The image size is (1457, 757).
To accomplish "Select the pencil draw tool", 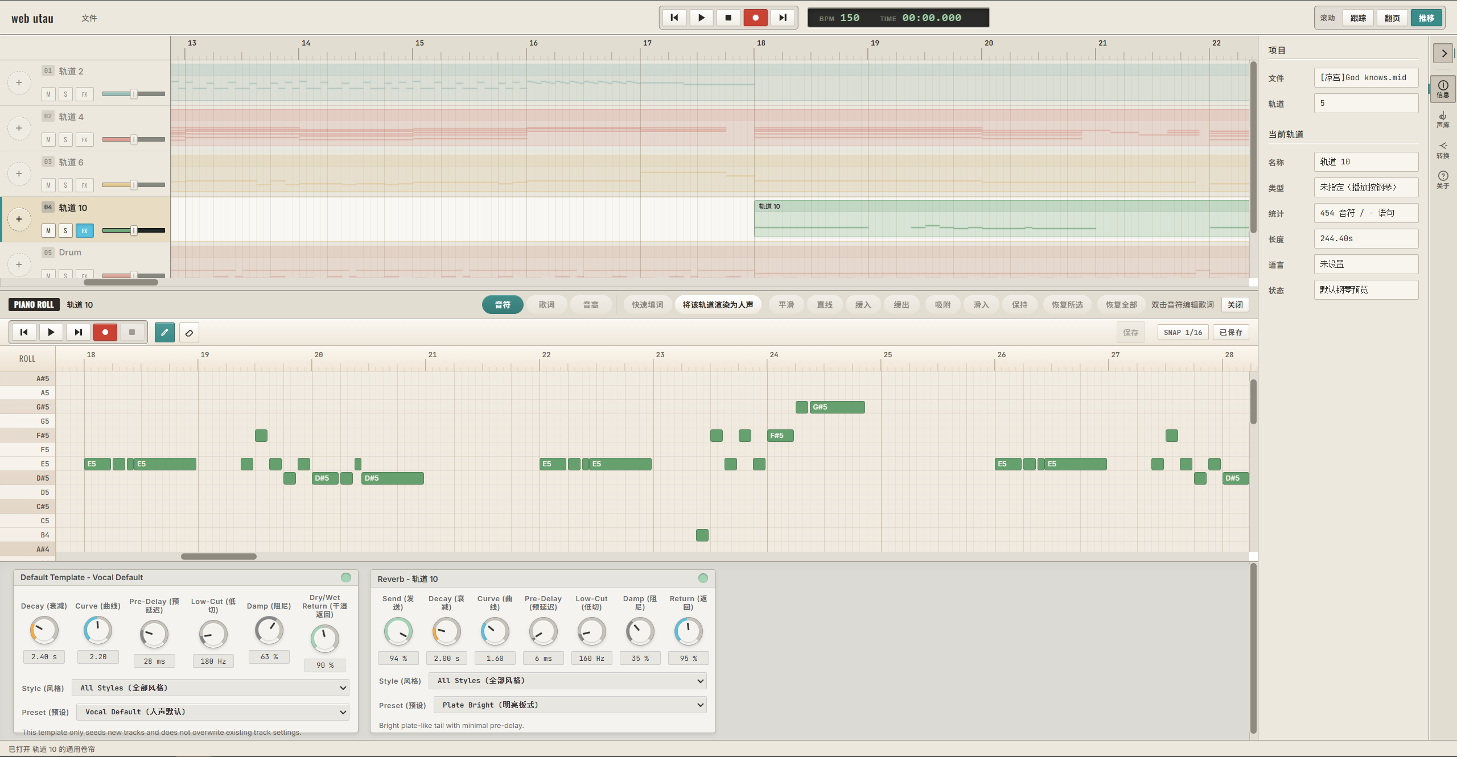I will coord(164,332).
